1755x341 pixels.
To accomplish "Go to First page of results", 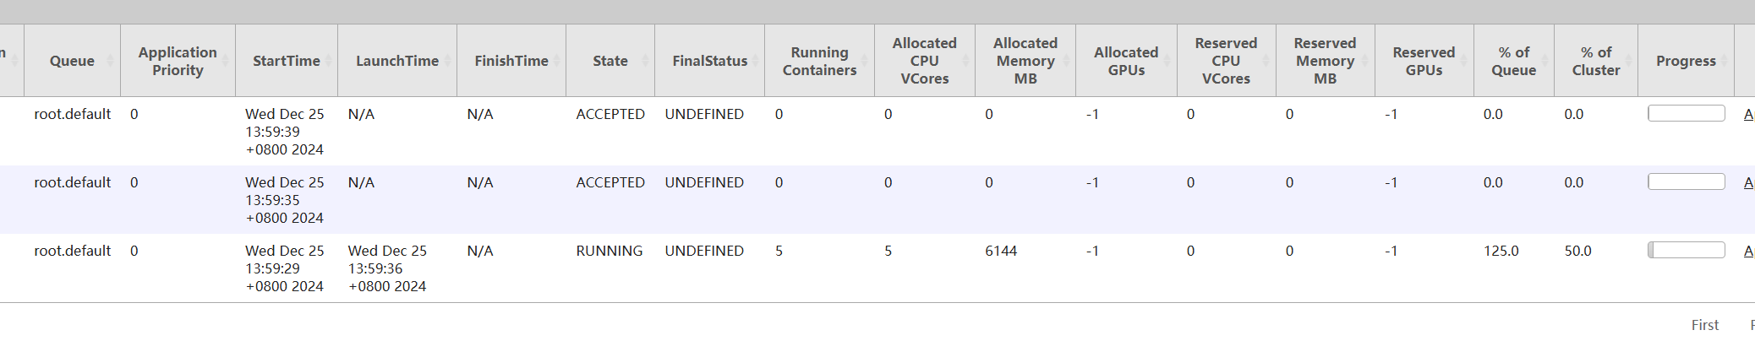I will click(1704, 325).
